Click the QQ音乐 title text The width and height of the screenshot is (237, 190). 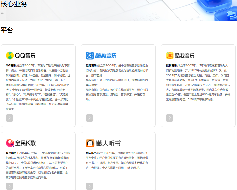(25, 56)
